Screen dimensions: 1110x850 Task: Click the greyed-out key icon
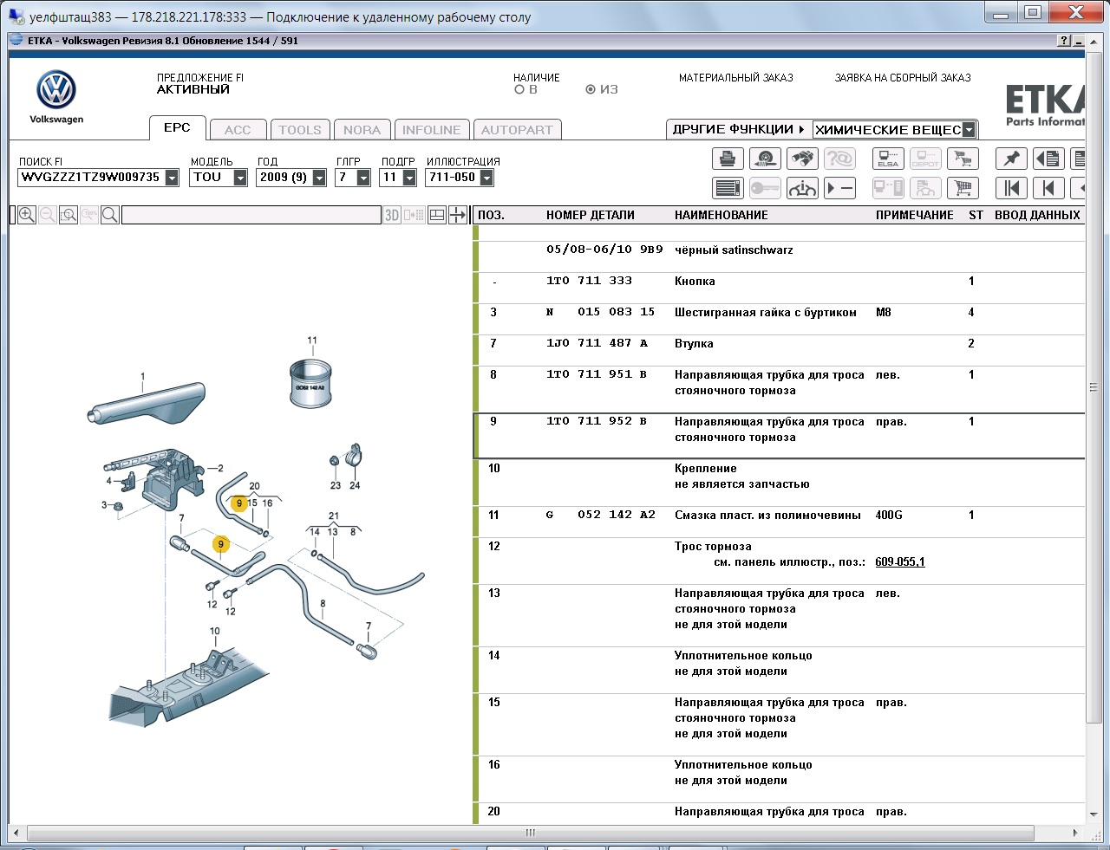[765, 188]
